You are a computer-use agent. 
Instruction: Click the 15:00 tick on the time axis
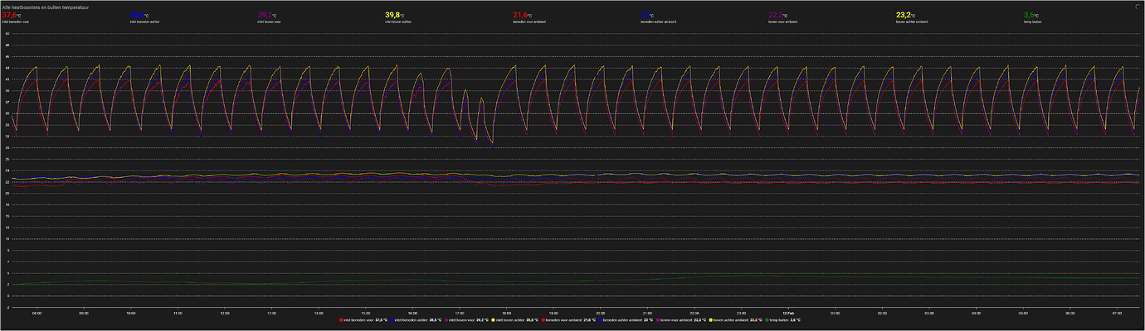point(365,313)
